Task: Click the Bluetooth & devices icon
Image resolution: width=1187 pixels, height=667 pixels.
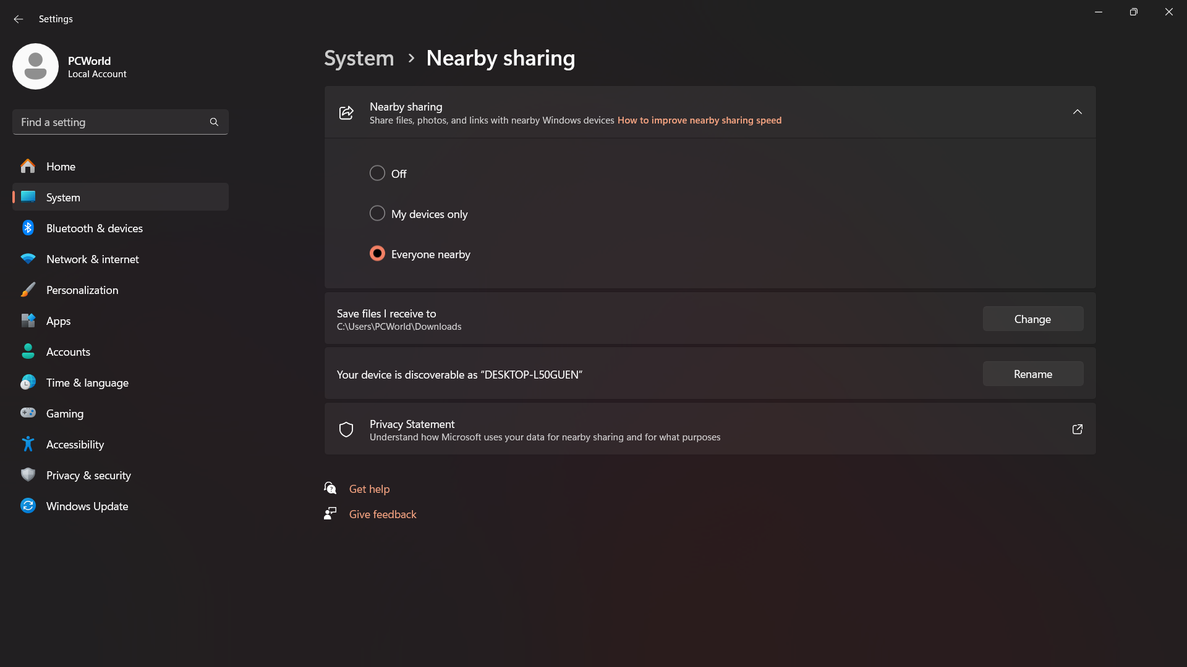Action: 28,227
